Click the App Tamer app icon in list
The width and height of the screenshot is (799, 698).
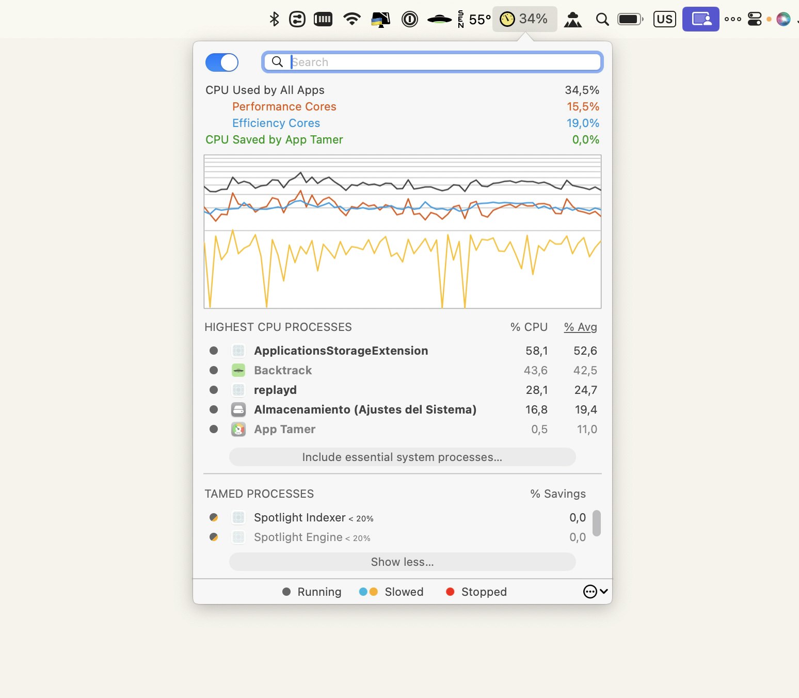(238, 430)
